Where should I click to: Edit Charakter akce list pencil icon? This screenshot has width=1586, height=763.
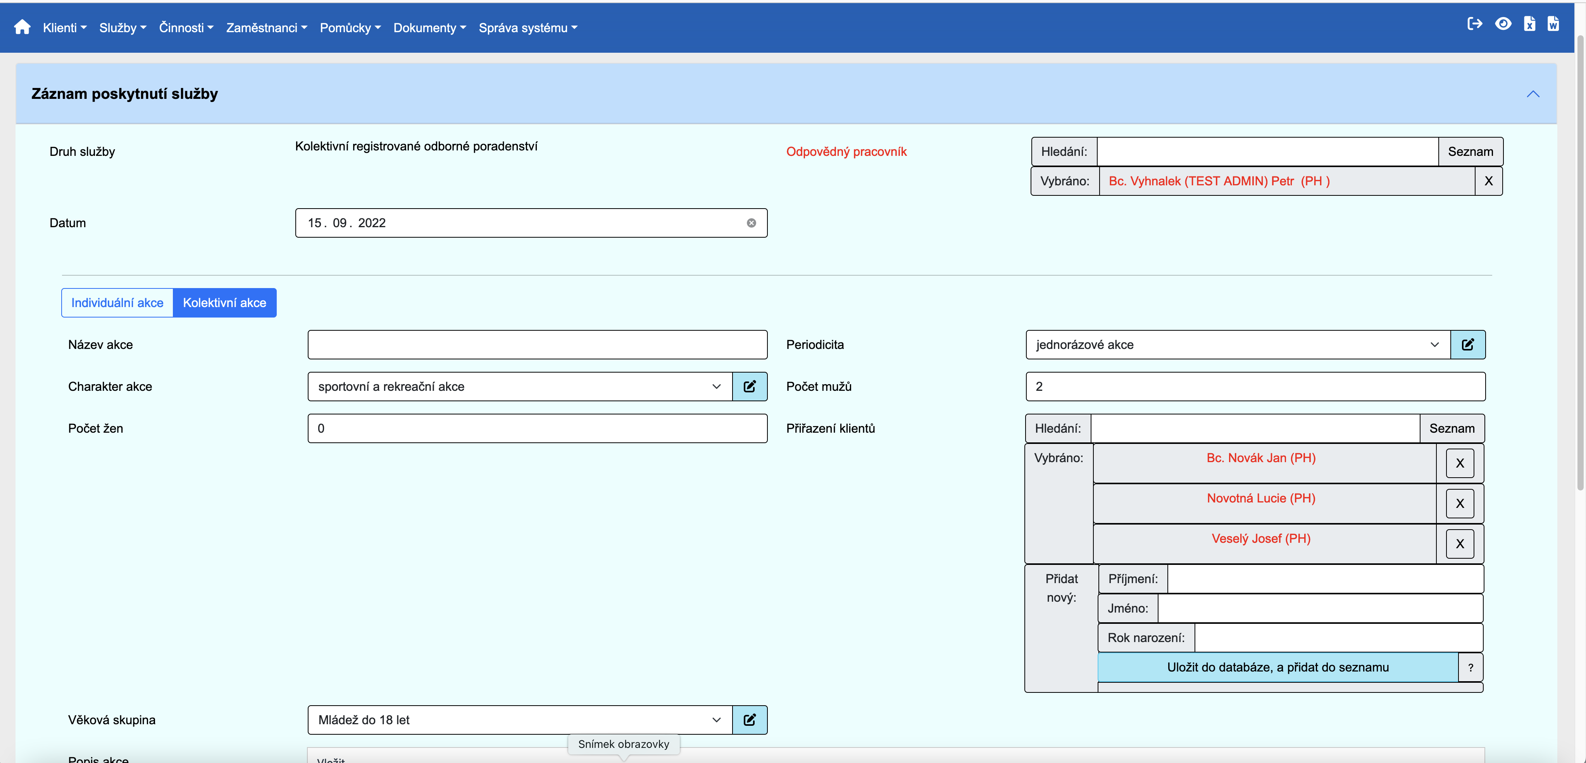(749, 387)
